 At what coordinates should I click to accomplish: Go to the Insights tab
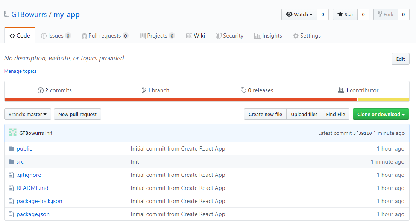268,36
